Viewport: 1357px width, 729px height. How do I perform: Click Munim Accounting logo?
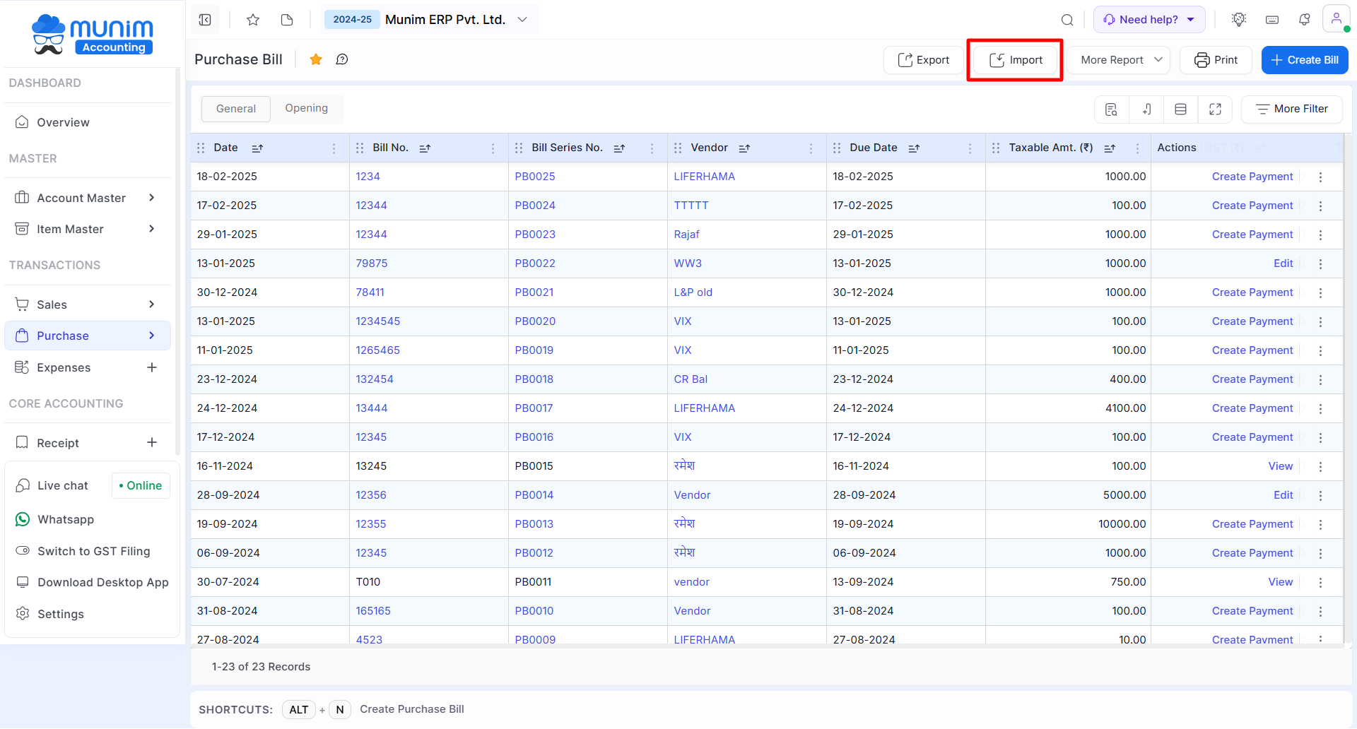93,34
